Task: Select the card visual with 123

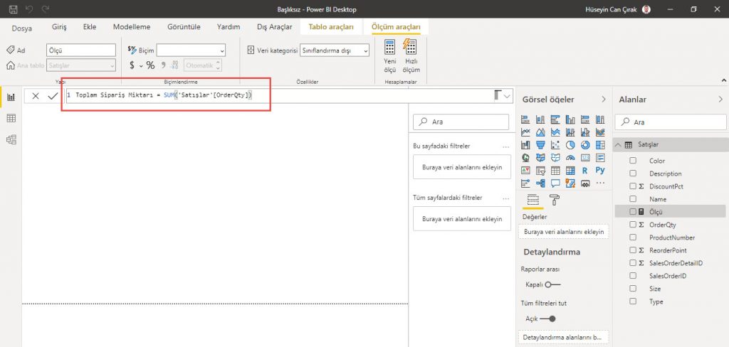Action: coord(585,158)
